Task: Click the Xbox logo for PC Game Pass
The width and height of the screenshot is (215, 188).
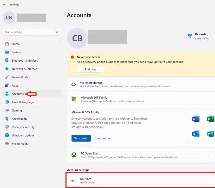Action: (x=74, y=155)
